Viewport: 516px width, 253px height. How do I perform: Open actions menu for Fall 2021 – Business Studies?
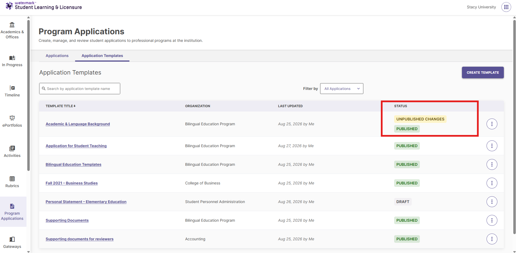492,183
